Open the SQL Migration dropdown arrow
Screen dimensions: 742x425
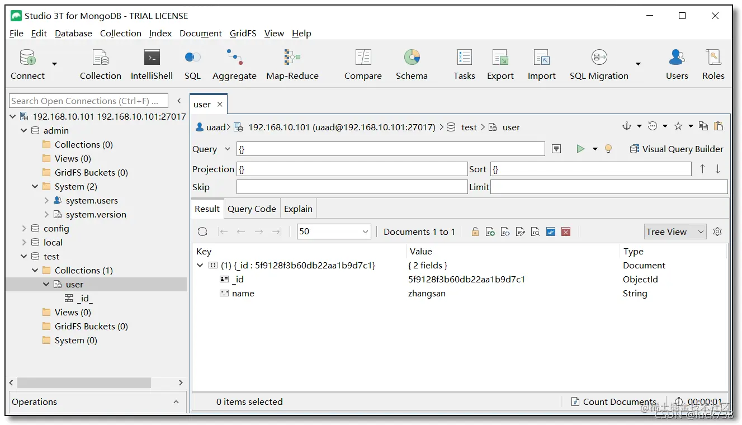(x=638, y=64)
